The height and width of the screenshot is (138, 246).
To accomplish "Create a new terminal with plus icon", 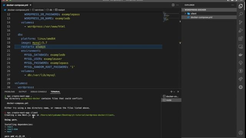I will coord(171,92).
